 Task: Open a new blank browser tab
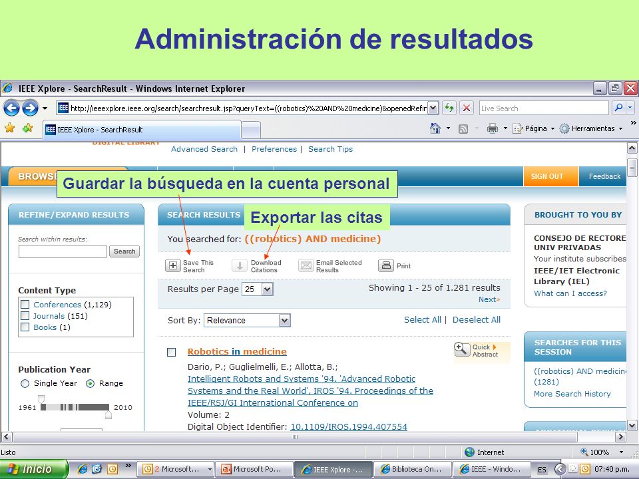251,130
